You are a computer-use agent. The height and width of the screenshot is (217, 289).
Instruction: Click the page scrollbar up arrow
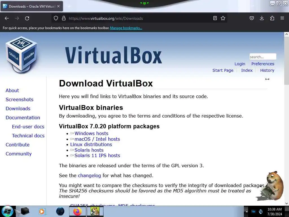[286, 34]
